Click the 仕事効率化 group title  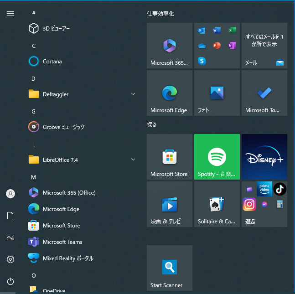[160, 14]
